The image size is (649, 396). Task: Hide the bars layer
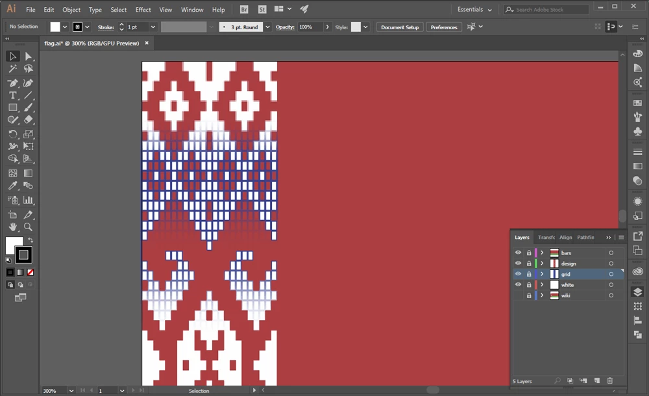[518, 253]
